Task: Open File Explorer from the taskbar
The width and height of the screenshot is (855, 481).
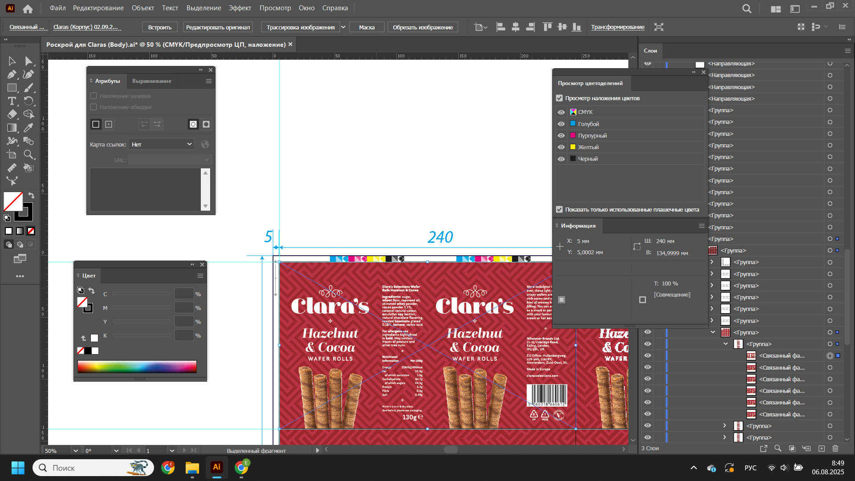Action: (x=192, y=468)
